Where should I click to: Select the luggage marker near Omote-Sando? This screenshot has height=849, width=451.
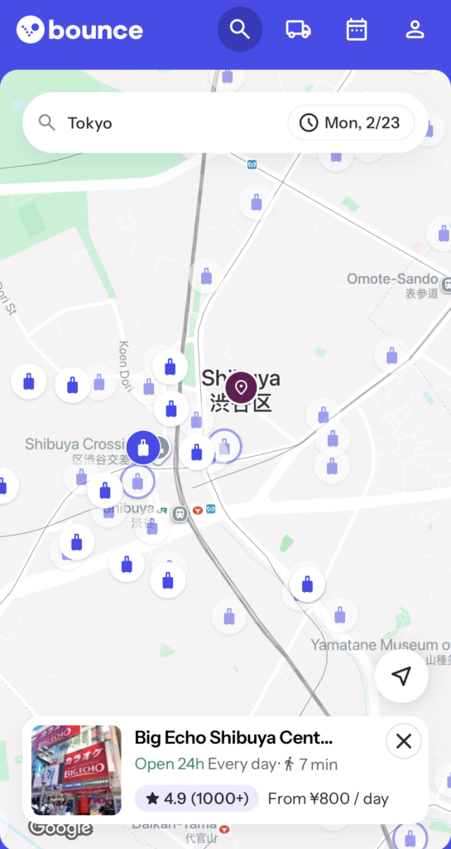point(392,356)
